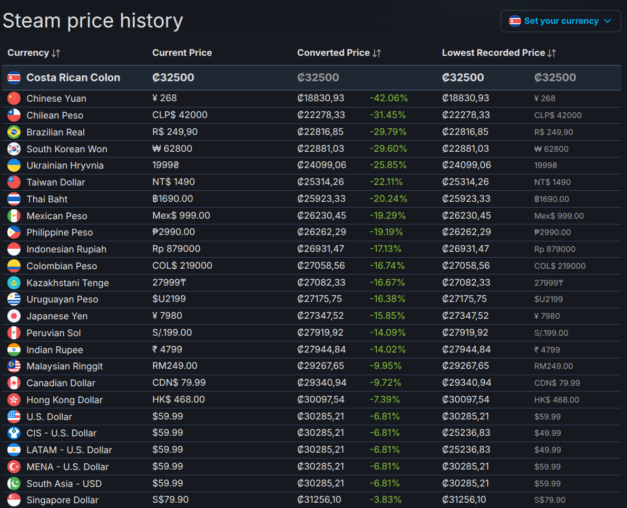Select the Chinese Yuan currency name
Viewport: 627px width, 508px height.
pyautogui.click(x=56, y=99)
